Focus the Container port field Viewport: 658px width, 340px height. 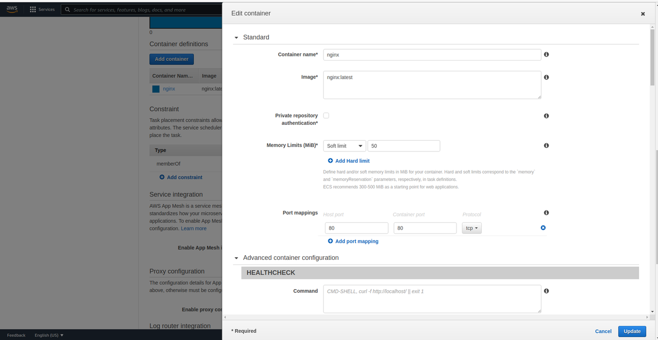click(425, 228)
